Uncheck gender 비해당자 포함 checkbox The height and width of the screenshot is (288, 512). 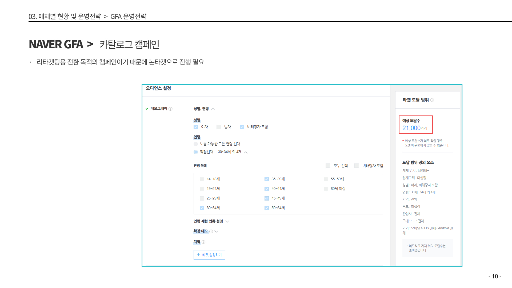point(242,127)
